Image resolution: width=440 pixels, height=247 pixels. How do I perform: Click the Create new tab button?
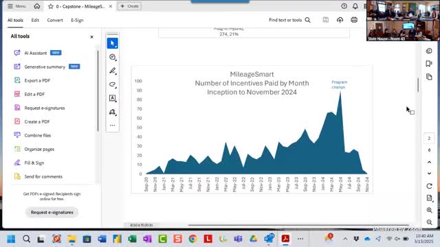point(129,6)
